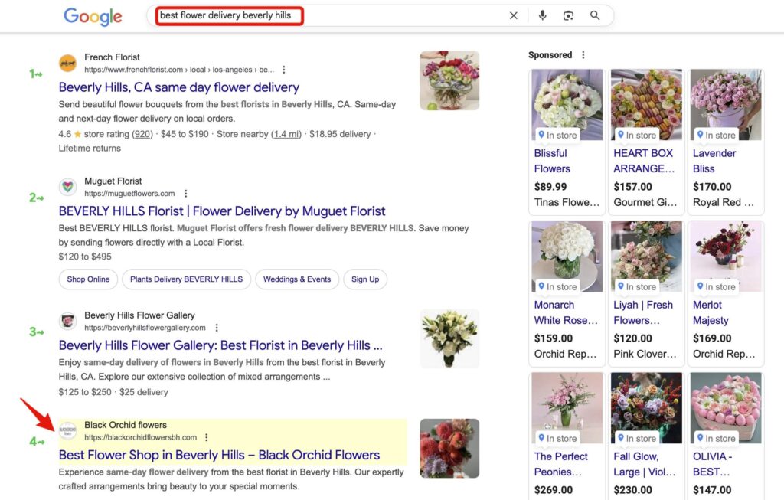Click the French Florist site favicon

pos(67,63)
